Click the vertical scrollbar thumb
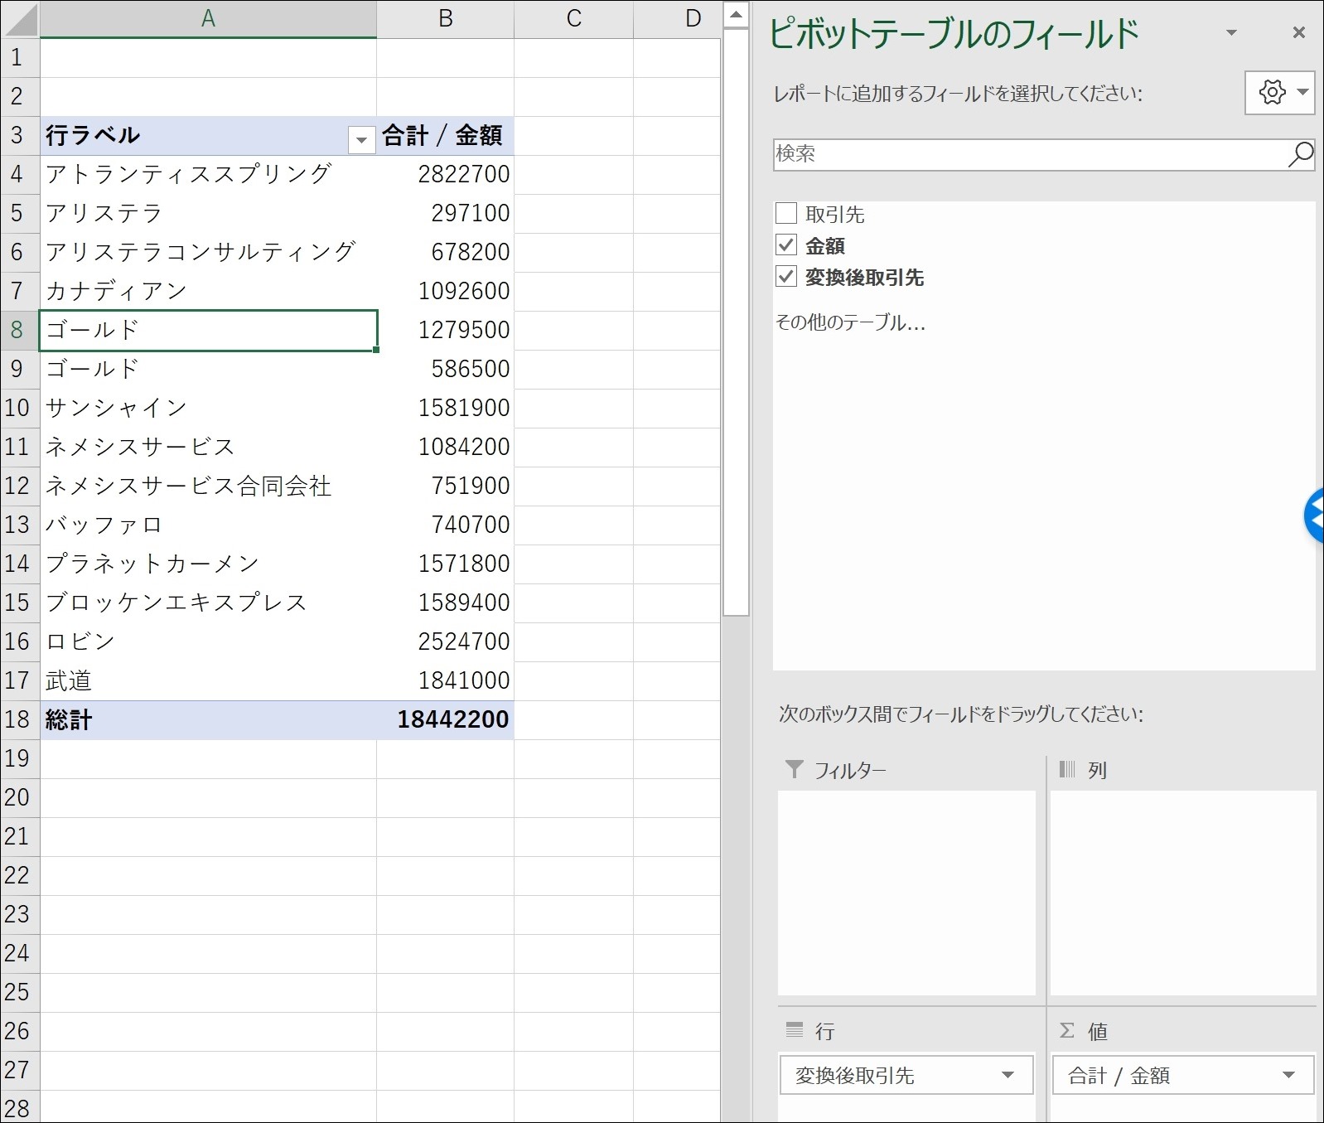Image resolution: width=1324 pixels, height=1123 pixels. pyautogui.click(x=736, y=322)
